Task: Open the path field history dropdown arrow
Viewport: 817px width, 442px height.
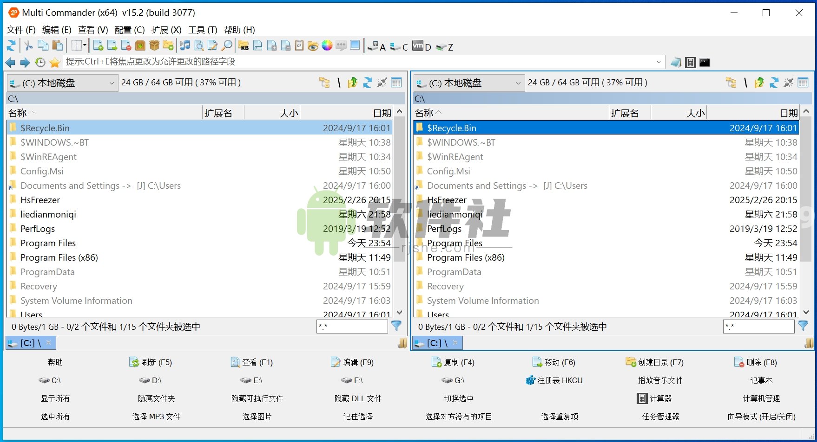Action: tap(659, 62)
